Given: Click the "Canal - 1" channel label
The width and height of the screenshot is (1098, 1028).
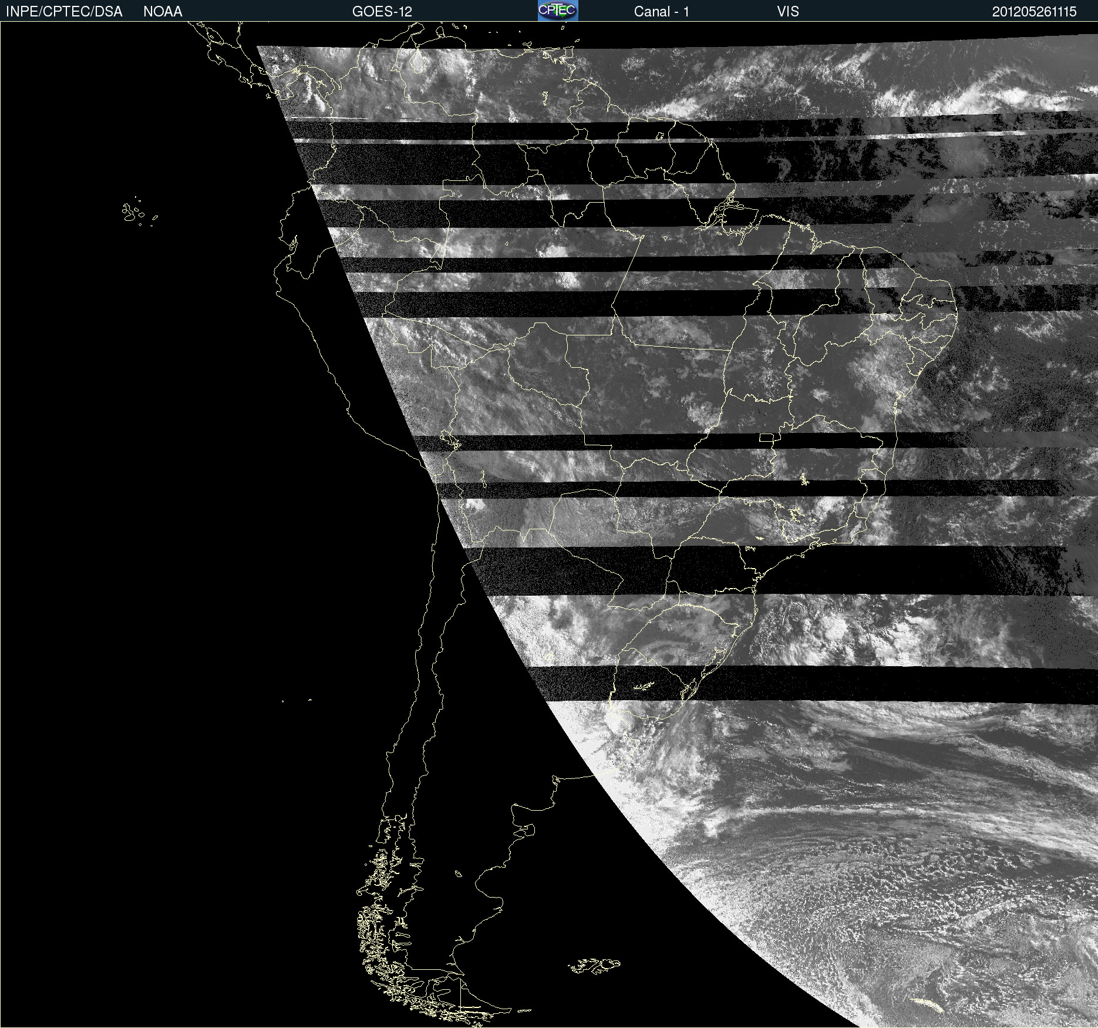Looking at the screenshot, I should 662,12.
